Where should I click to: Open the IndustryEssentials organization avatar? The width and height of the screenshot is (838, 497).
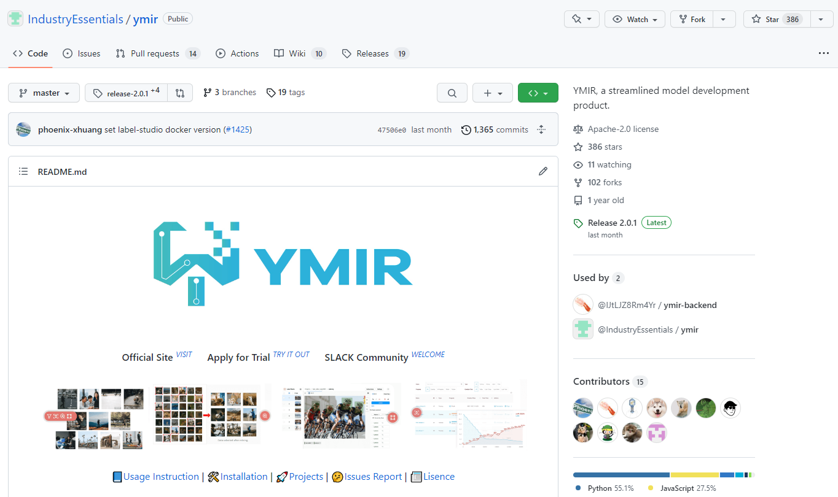(x=16, y=19)
